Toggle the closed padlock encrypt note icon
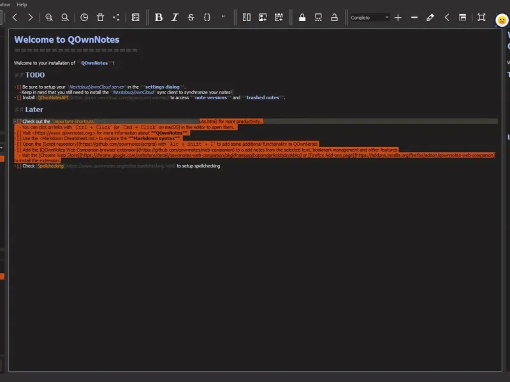This screenshot has width=510, height=382. 302,17
